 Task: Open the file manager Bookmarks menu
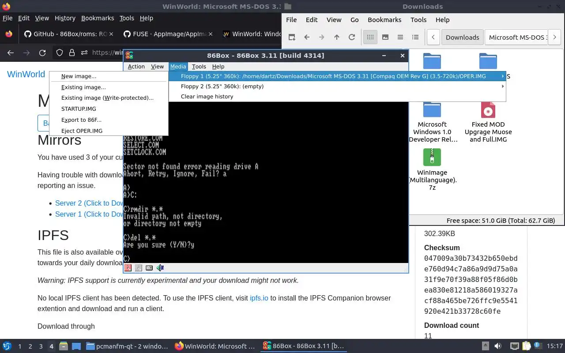click(384, 19)
